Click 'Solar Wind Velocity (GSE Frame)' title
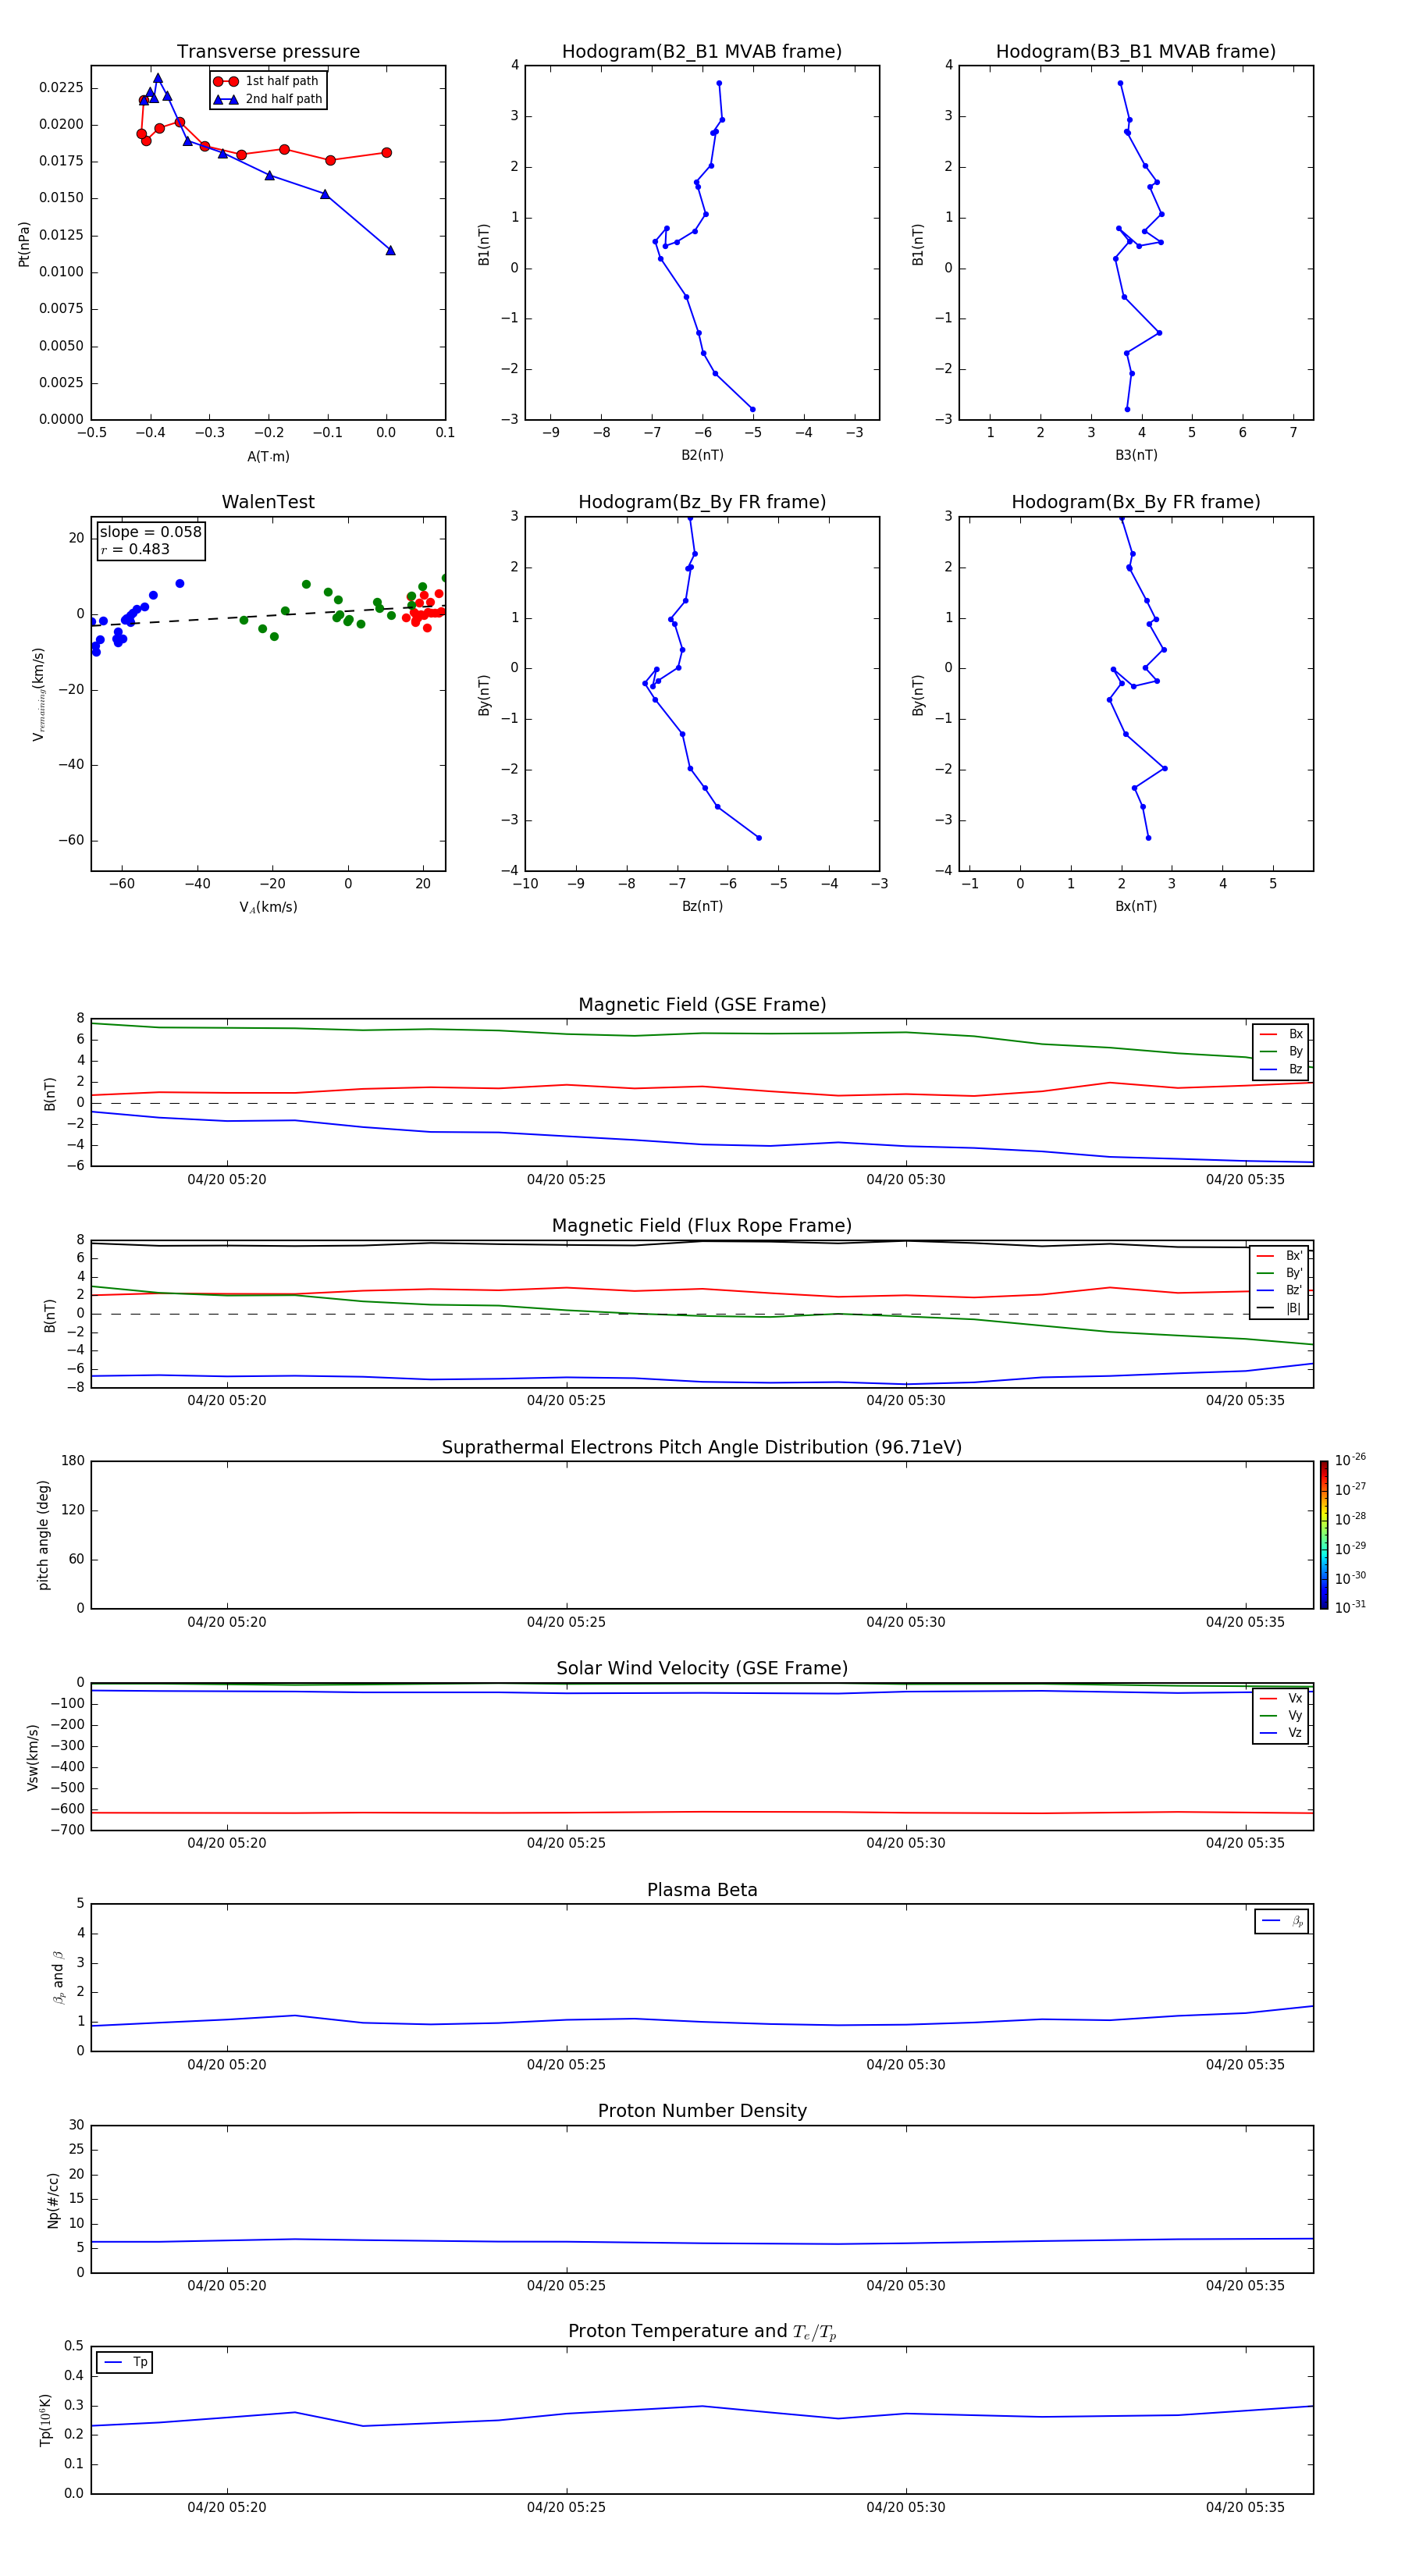 [702, 1668]
